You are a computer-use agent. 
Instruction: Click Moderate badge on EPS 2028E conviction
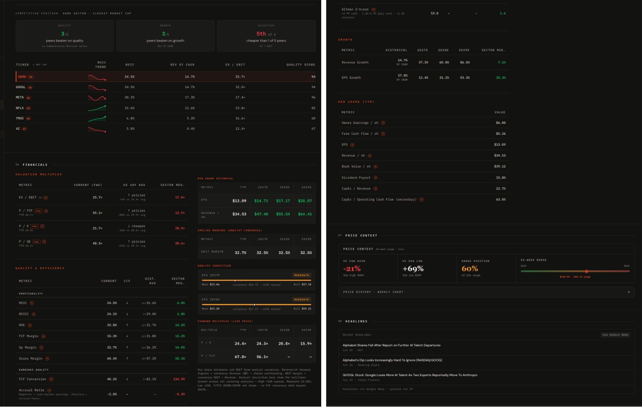302,300
